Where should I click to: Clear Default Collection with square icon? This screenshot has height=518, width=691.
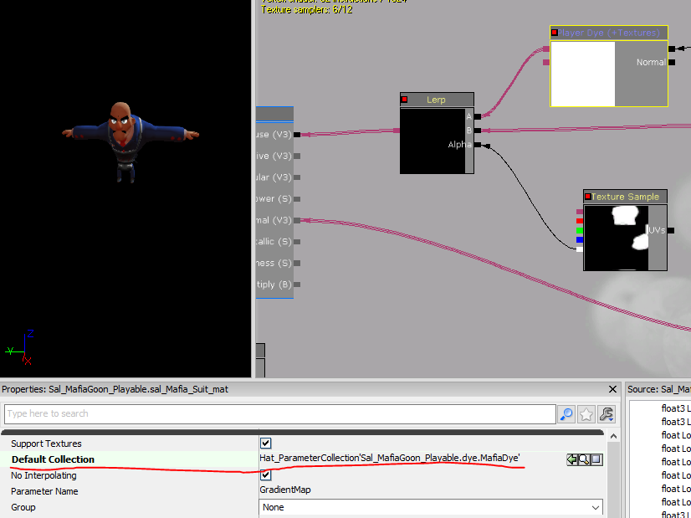[x=596, y=459]
